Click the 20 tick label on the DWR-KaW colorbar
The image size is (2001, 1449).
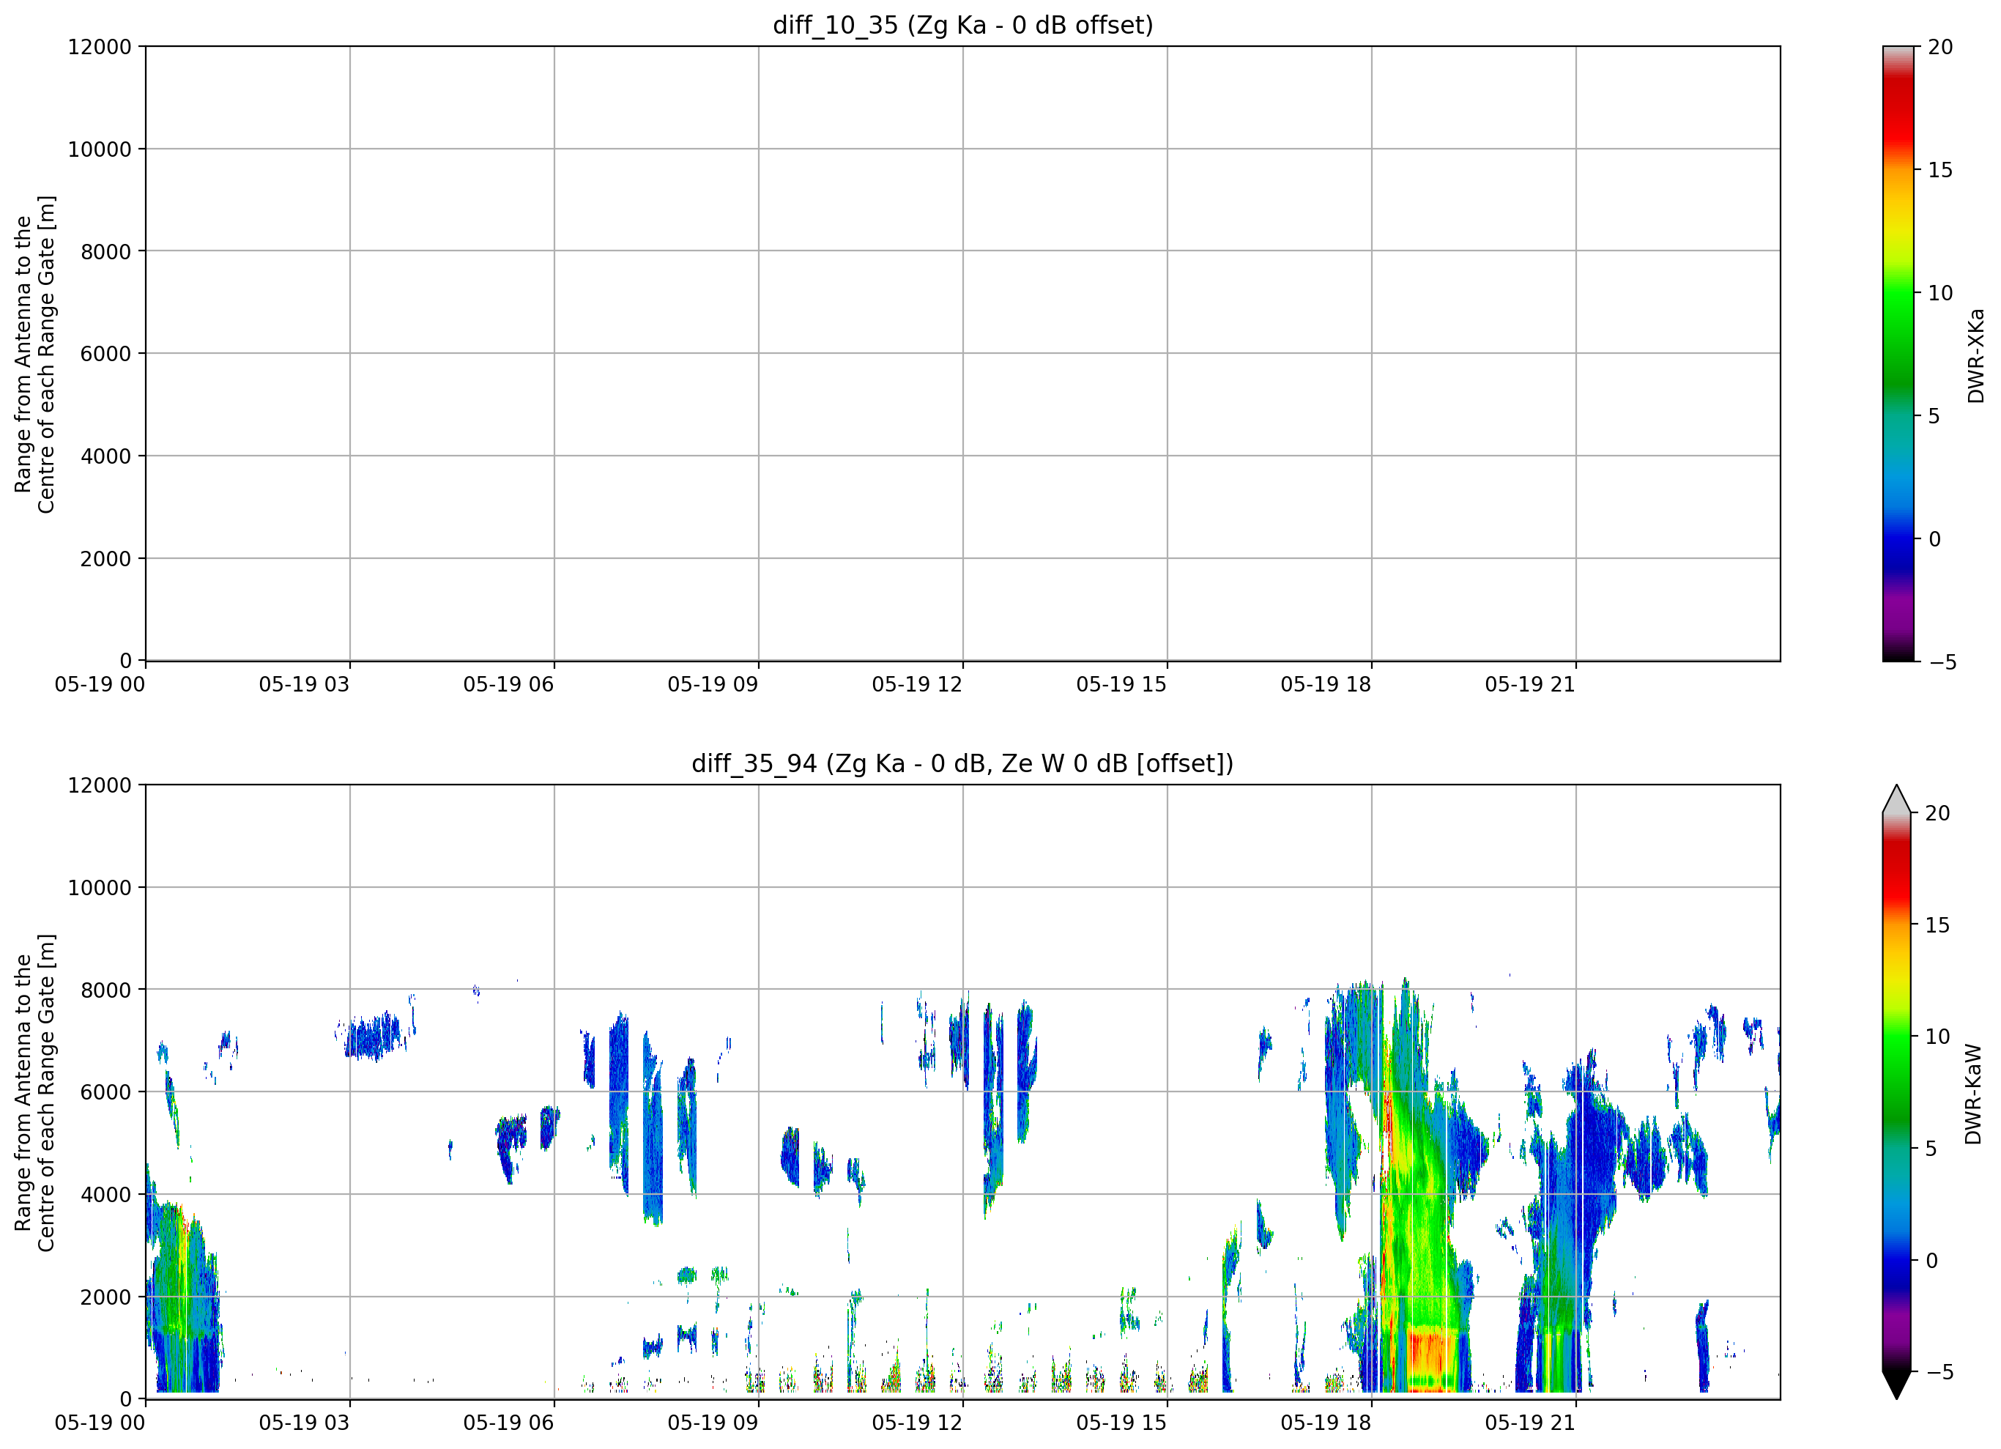(x=1937, y=812)
